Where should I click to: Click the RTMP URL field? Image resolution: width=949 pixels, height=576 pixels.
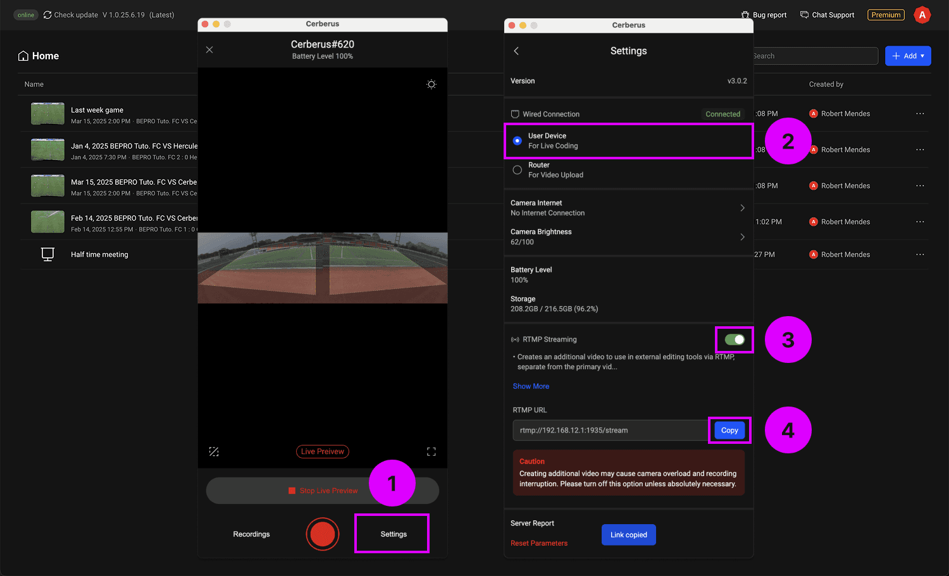pos(611,431)
